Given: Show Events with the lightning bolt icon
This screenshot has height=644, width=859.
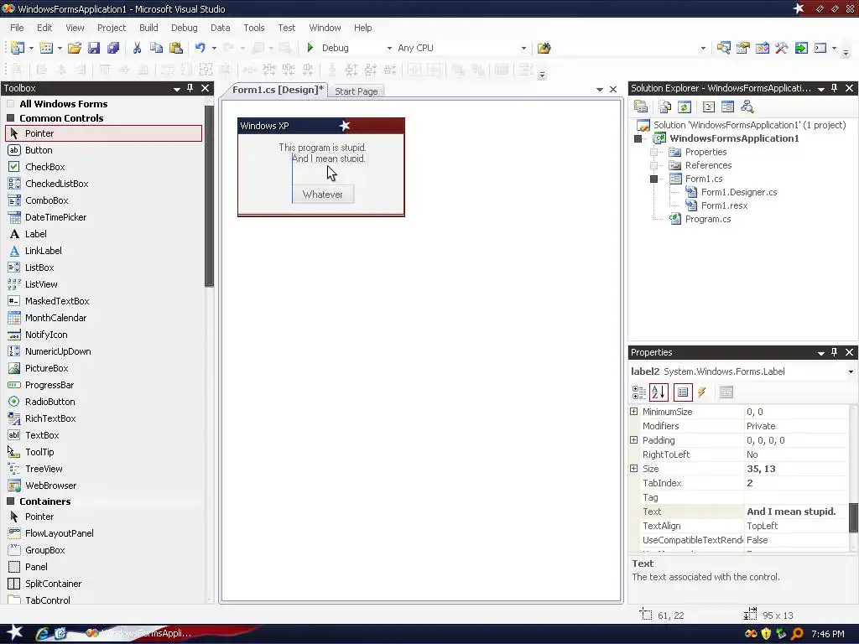Looking at the screenshot, I should click(x=702, y=392).
